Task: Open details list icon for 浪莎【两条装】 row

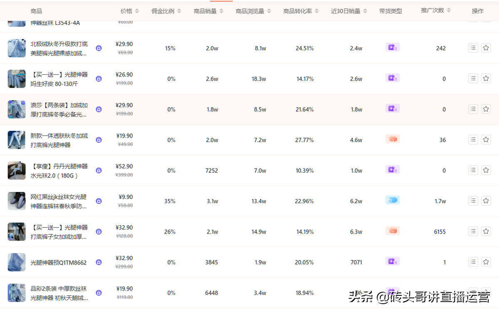Action: (x=473, y=109)
